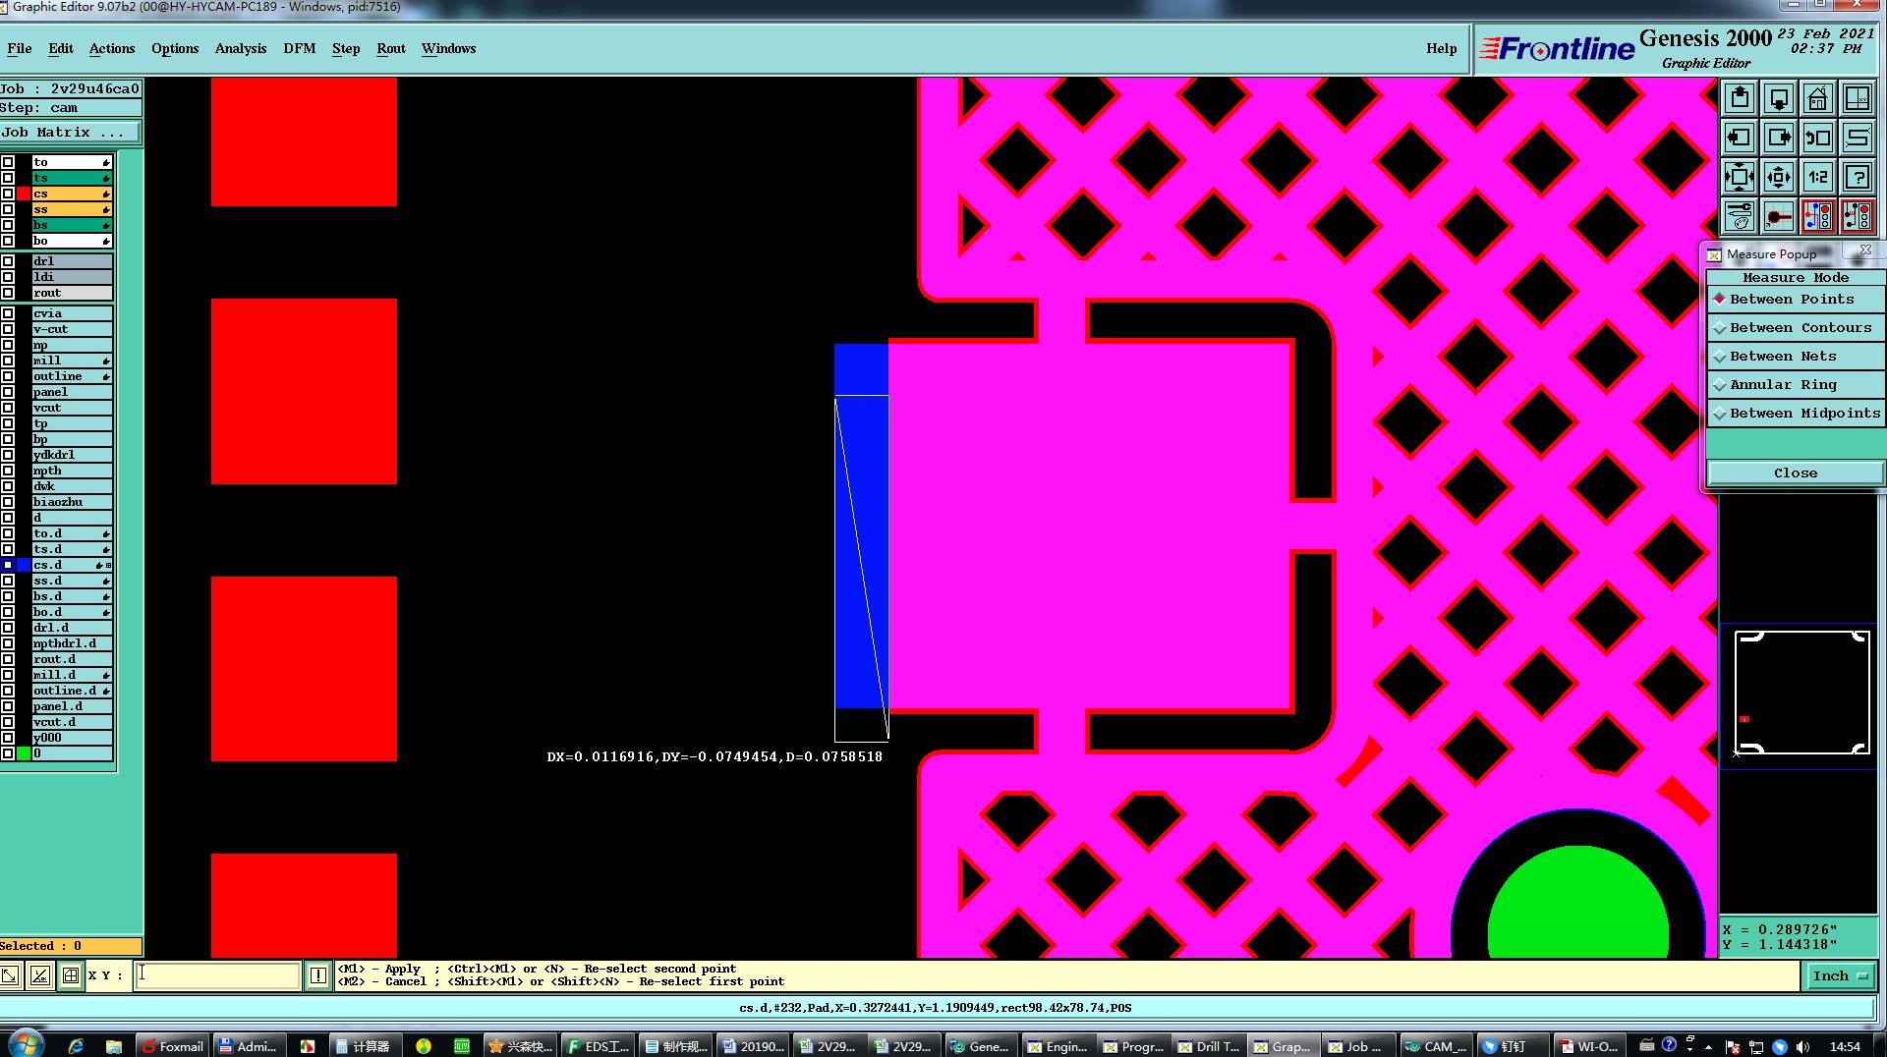
Task: Open the Windows menu
Action: click(448, 48)
